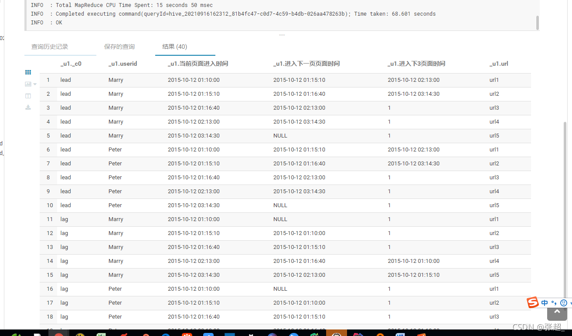The height and width of the screenshot is (336, 572).
Task: Click '2015-10-12 01:16:40' current time in row 3
Action: [194, 108]
